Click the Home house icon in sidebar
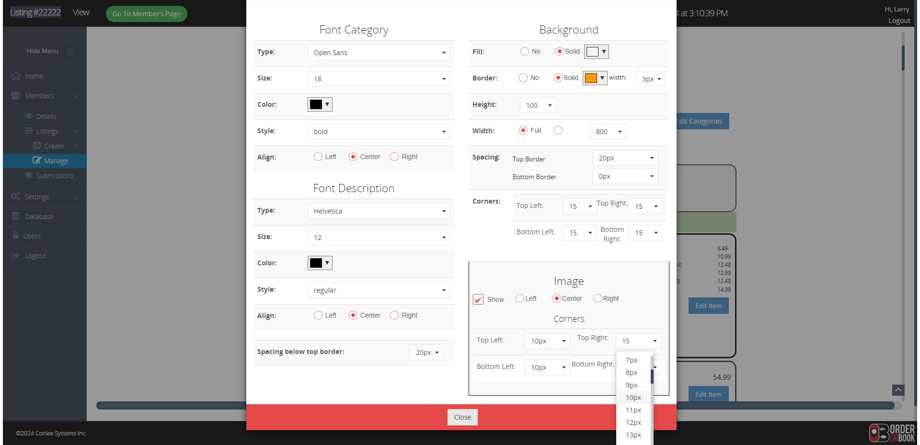The width and height of the screenshot is (920, 445). click(16, 76)
